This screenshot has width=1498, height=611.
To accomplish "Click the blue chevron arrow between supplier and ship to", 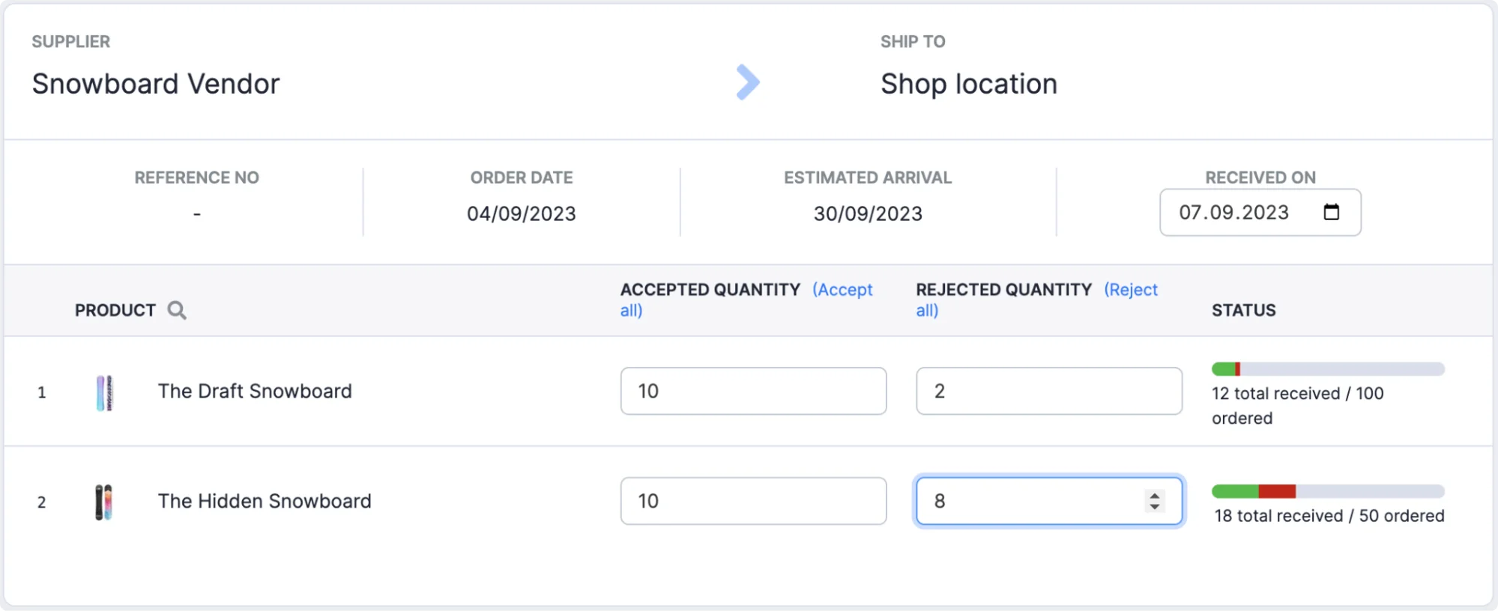I will pos(748,82).
